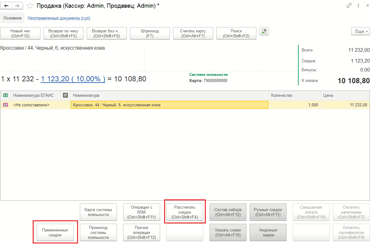Open Неотправленные документы (сул) link
Screen dimensions: 373x245
(59, 18)
